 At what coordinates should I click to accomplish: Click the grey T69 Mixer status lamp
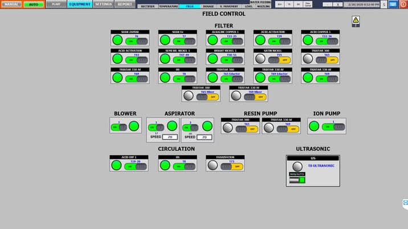tap(236, 96)
